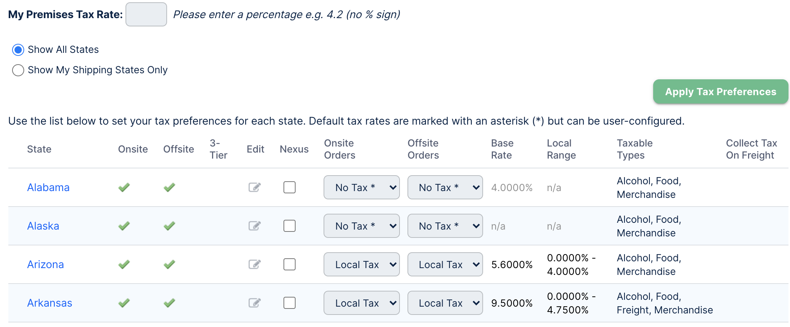Expand Arizona's Offsite Orders Local Tax dropdown
This screenshot has height=327, width=790.
(x=445, y=264)
